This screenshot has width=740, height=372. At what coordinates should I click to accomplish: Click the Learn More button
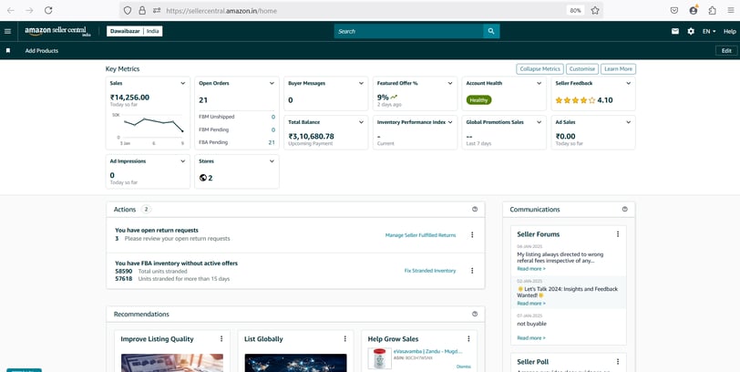coord(618,69)
